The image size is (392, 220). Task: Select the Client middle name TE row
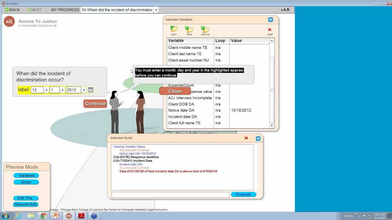(x=218, y=48)
